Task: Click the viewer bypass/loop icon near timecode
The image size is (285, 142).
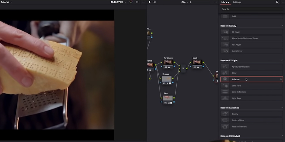Action: tap(130, 2)
